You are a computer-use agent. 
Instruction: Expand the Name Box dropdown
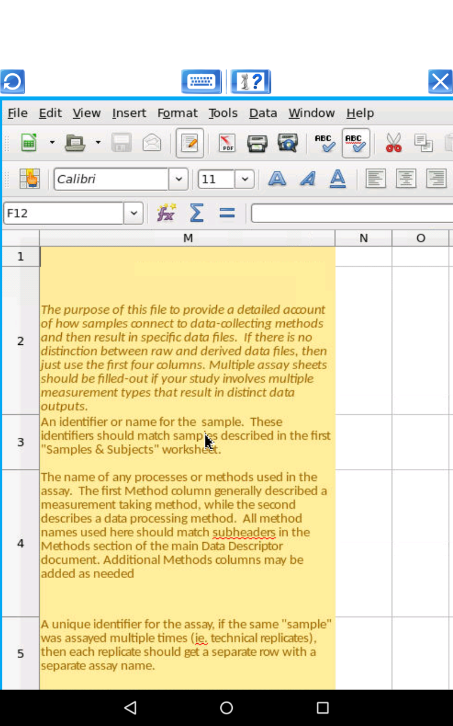(x=133, y=213)
